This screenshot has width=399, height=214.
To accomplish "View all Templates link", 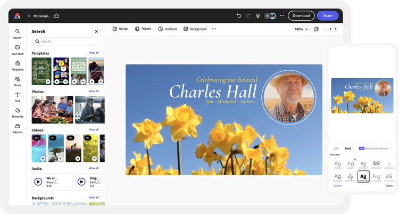I will coord(94,53).
